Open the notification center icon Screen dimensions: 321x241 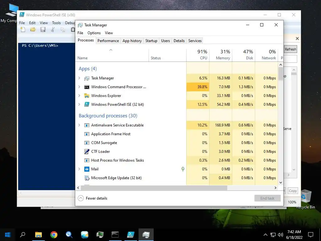[311, 235]
